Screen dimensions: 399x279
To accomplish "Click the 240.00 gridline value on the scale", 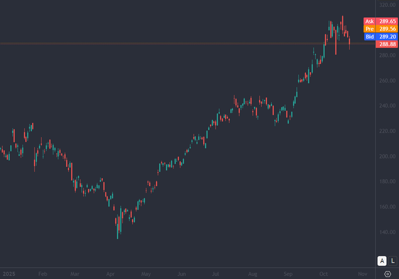I will click(x=387, y=106).
